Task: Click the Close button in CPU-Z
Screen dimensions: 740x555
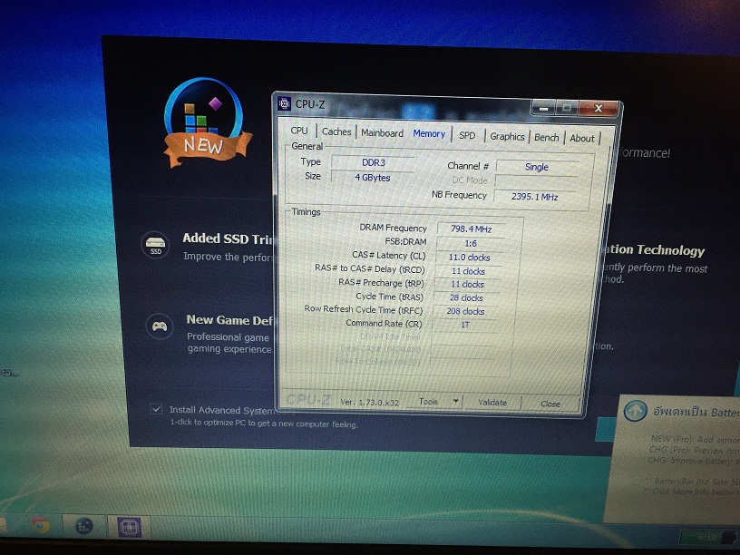Action: point(550,404)
